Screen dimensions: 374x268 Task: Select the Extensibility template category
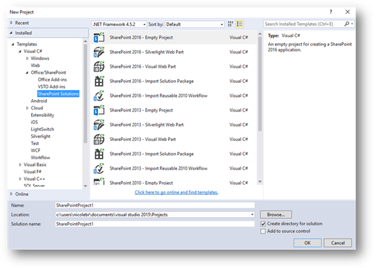[x=43, y=115]
